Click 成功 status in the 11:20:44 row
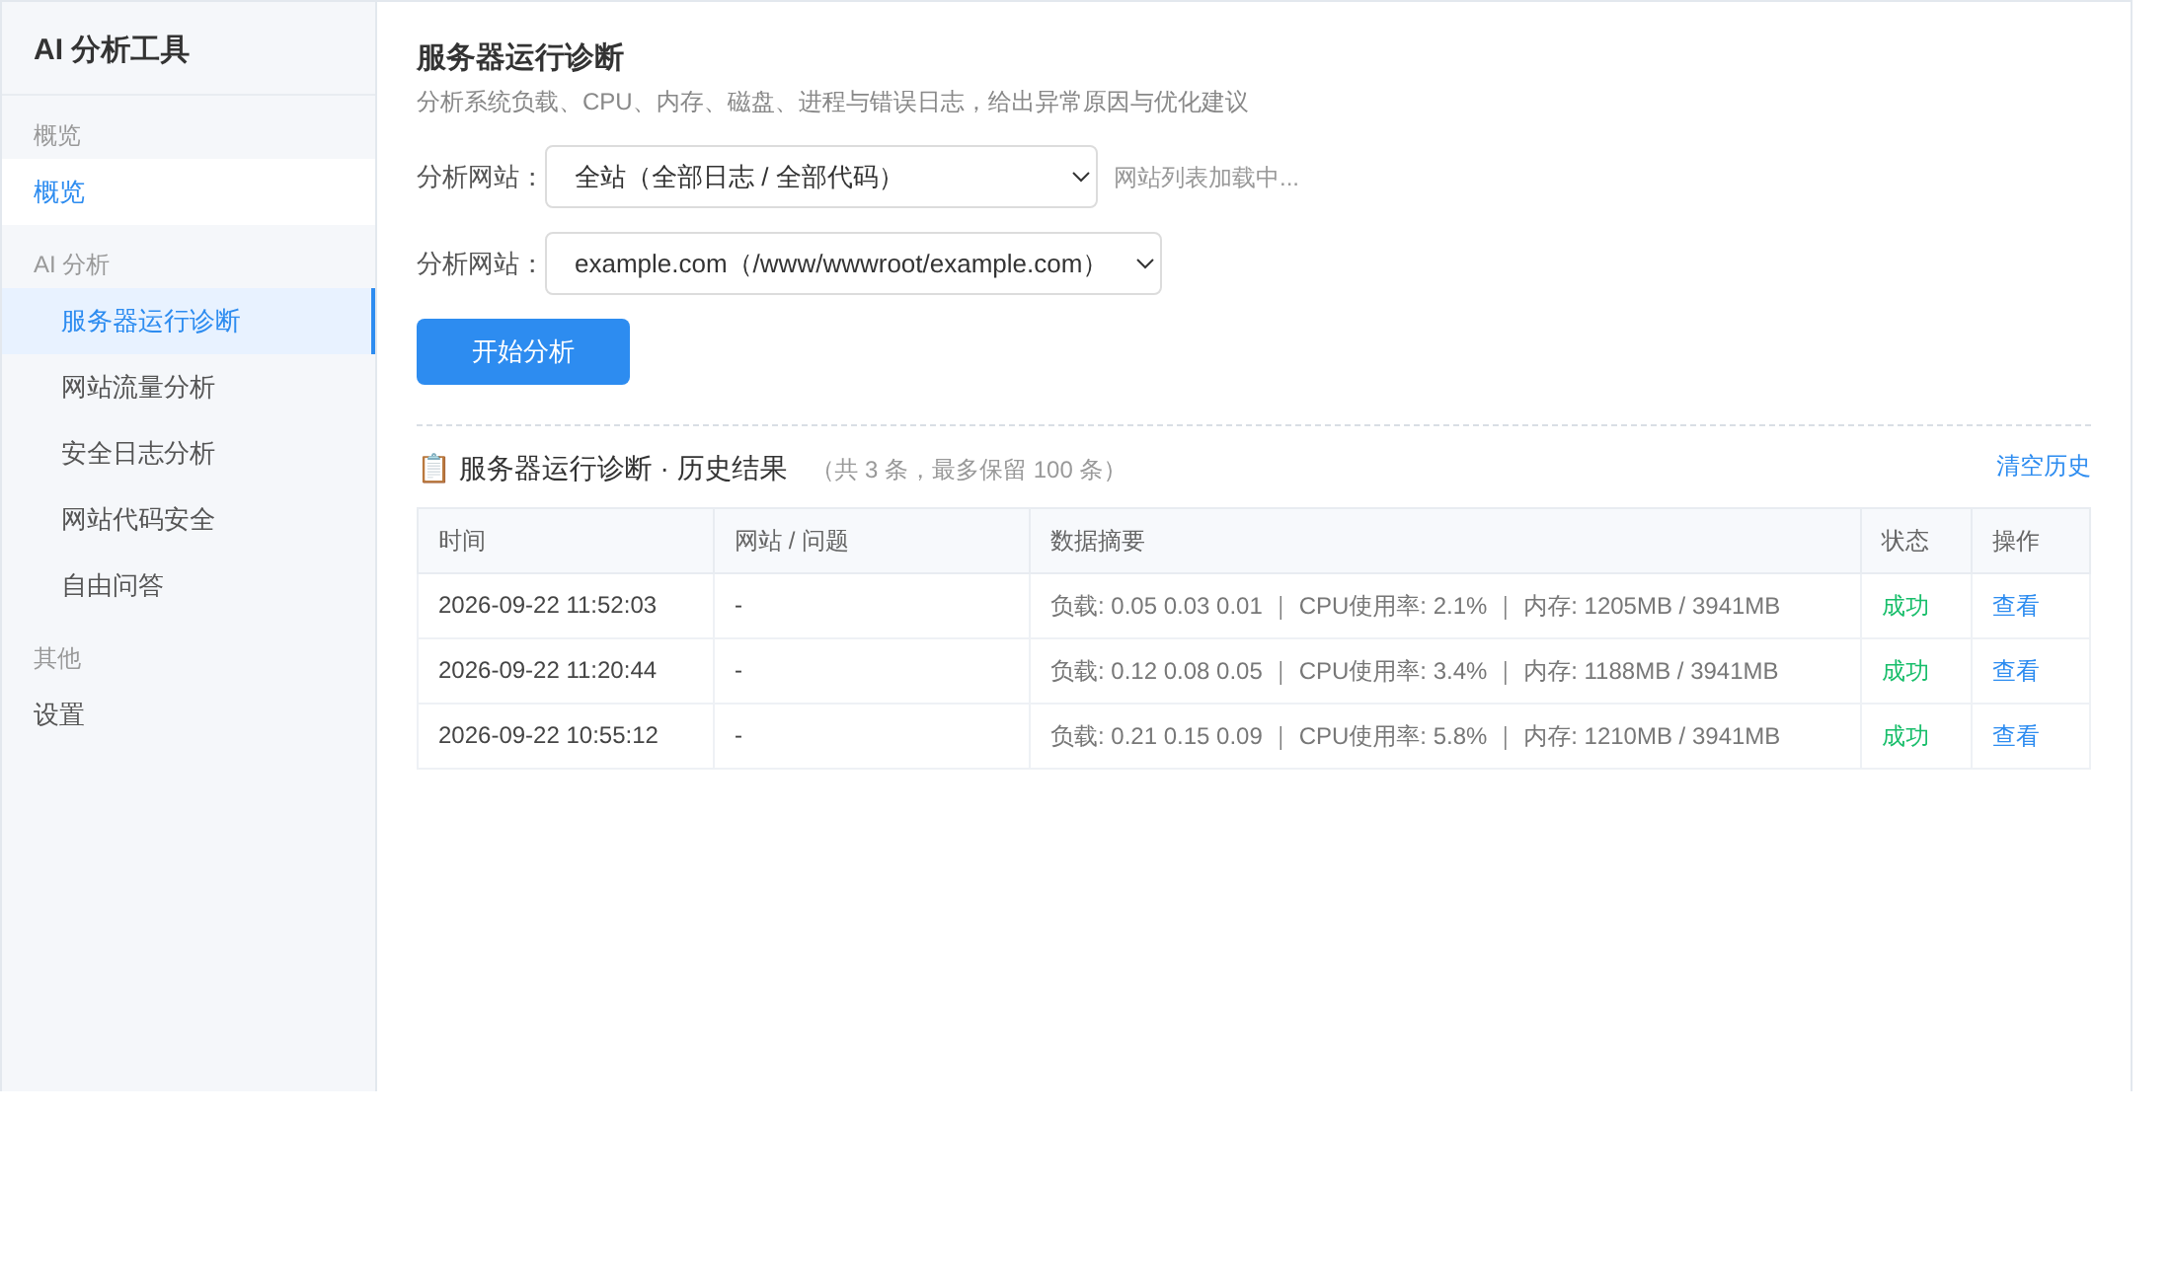This screenshot has width=2172, height=1263. pos(1905,671)
